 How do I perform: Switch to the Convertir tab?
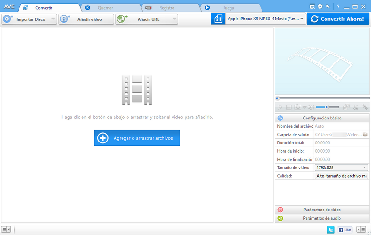pyautogui.click(x=50, y=8)
